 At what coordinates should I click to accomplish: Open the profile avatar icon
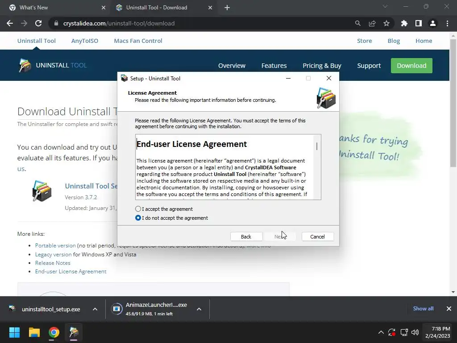click(x=433, y=23)
